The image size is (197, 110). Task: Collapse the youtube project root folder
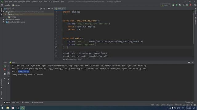point(4,12)
